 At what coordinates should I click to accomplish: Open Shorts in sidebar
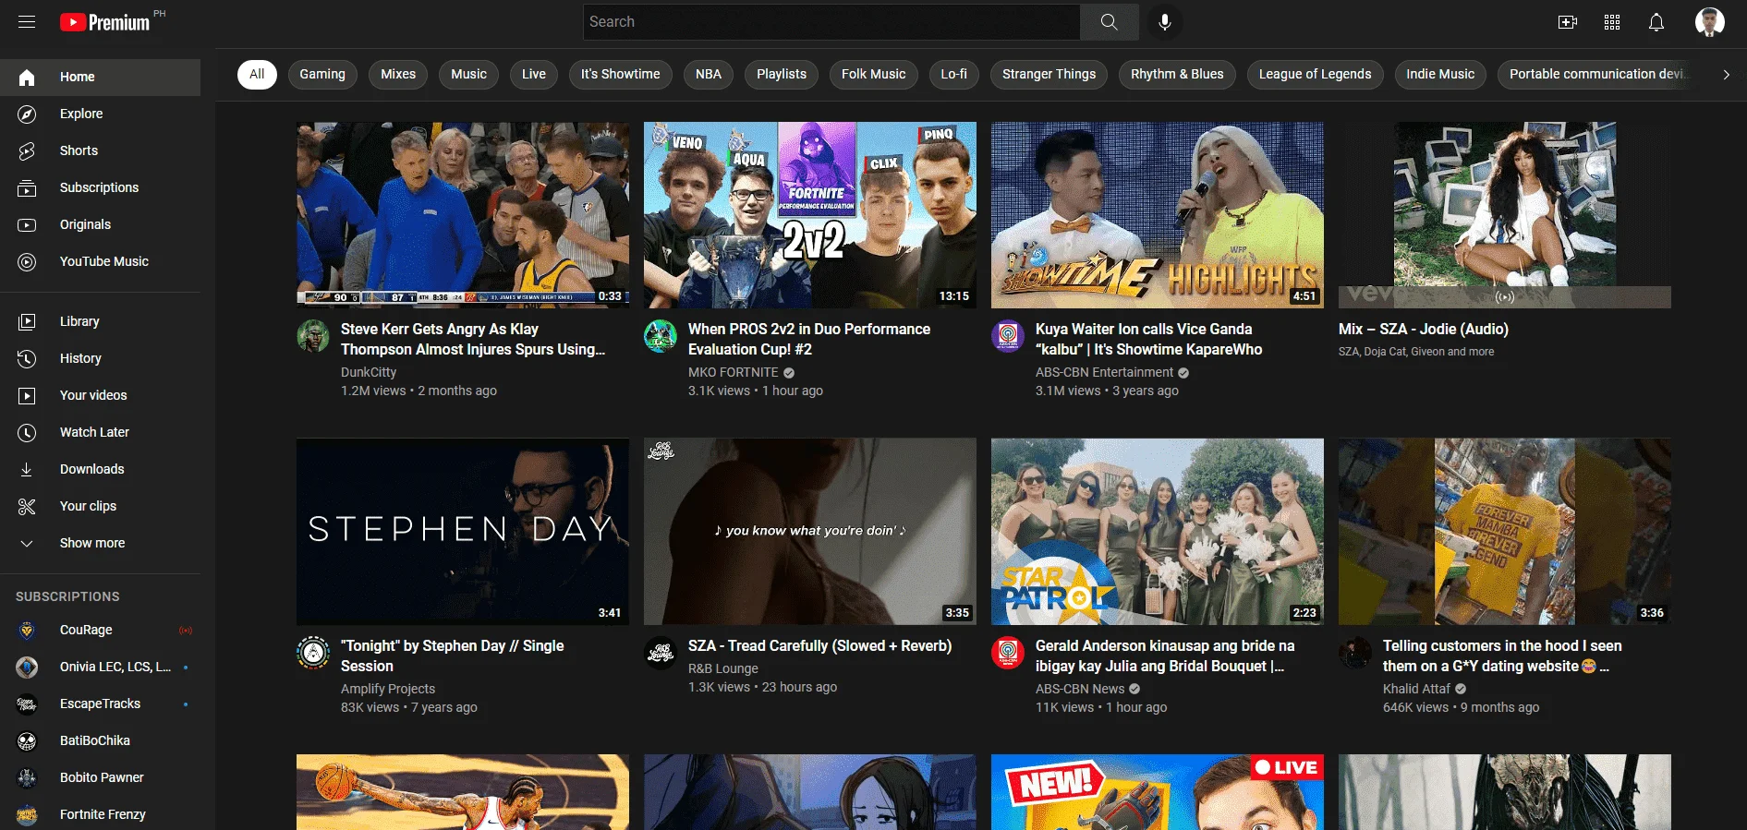pyautogui.click(x=100, y=151)
